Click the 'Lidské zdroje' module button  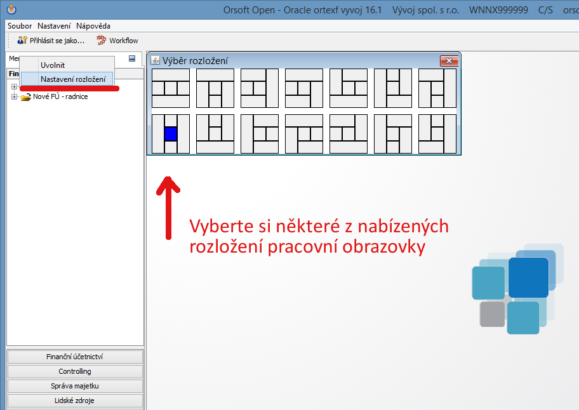click(75, 400)
